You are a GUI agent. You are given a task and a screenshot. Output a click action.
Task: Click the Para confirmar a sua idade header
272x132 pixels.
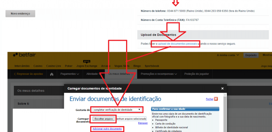tap(185, 109)
